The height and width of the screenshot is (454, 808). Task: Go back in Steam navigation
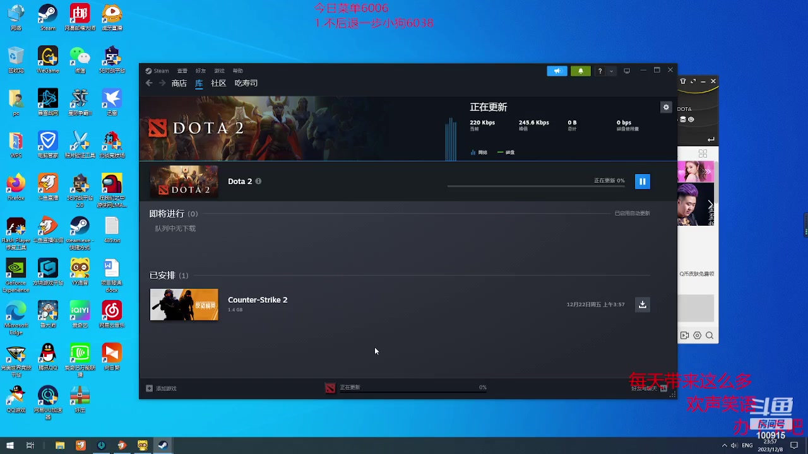point(149,83)
